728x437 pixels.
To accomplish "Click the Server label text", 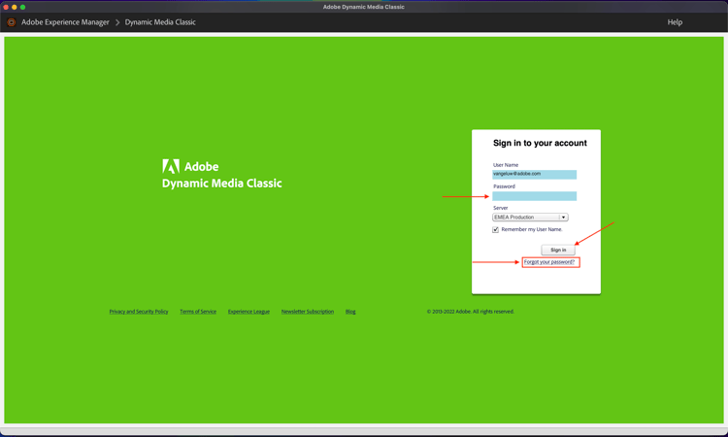I will tap(501, 208).
